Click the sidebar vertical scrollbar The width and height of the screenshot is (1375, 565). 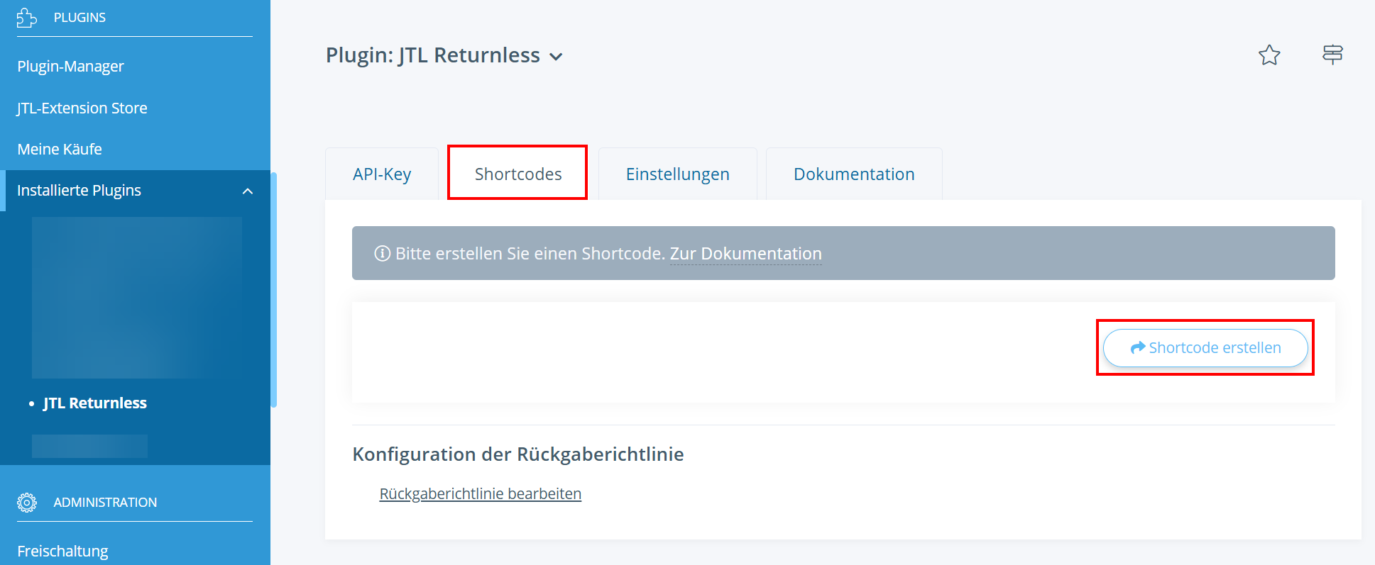click(x=274, y=291)
